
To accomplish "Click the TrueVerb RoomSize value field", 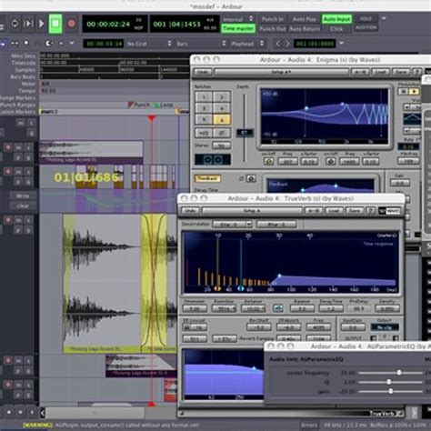I will pos(224,309).
